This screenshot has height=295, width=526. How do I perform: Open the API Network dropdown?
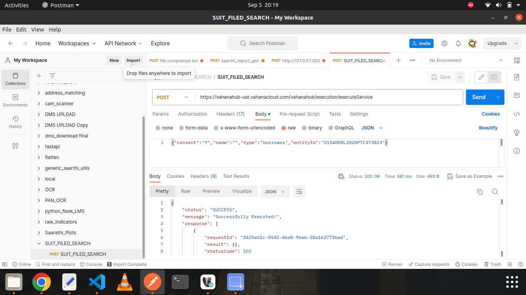(123, 43)
